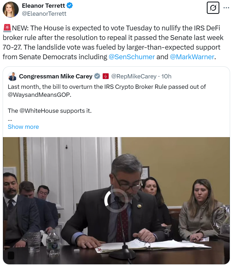
Task: Click Mike Carey's gray verified badge
Action: point(97,76)
